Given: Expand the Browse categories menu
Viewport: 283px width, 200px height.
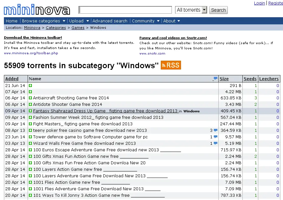Looking at the screenshot, I should (44, 21).
